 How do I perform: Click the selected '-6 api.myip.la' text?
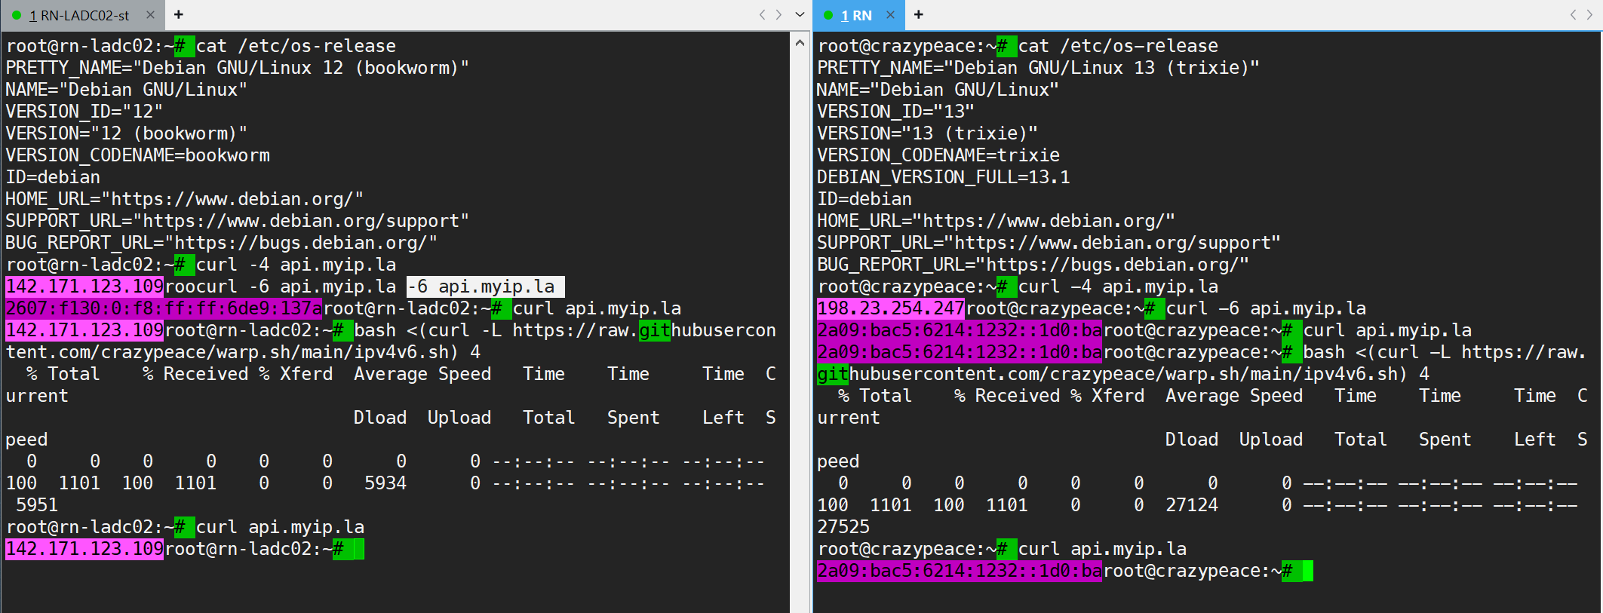click(485, 287)
